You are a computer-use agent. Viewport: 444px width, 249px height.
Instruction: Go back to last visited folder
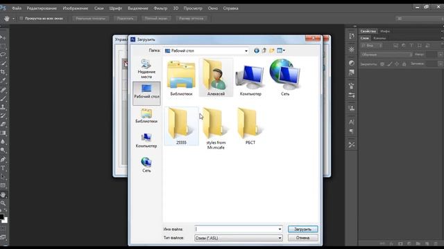[x=256, y=50]
